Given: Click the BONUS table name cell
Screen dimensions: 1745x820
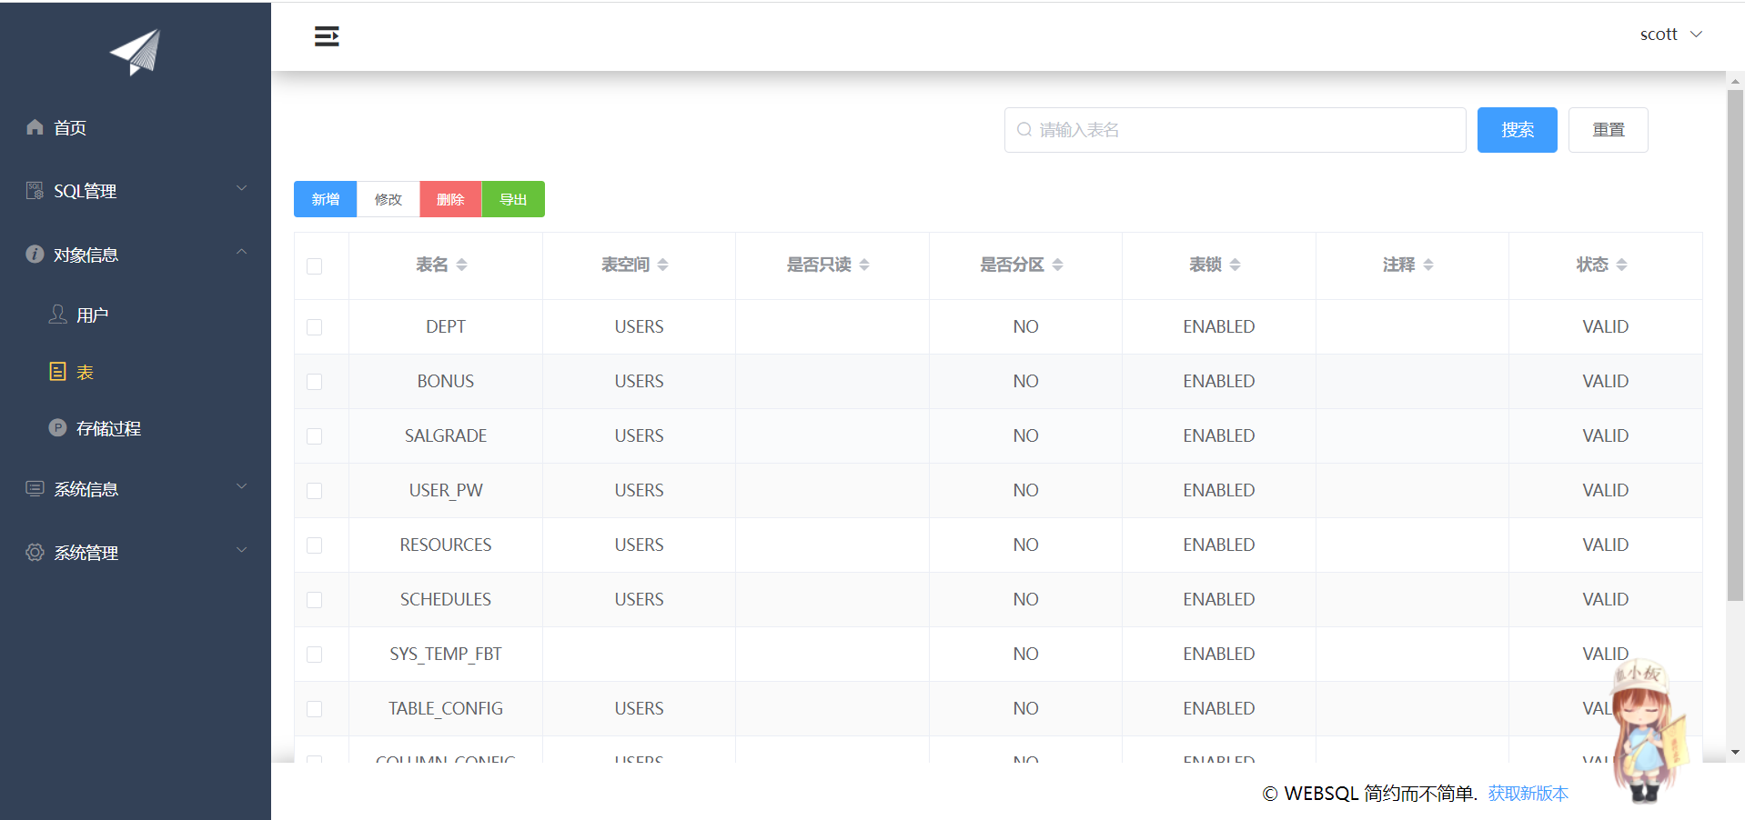Looking at the screenshot, I should coord(446,381).
